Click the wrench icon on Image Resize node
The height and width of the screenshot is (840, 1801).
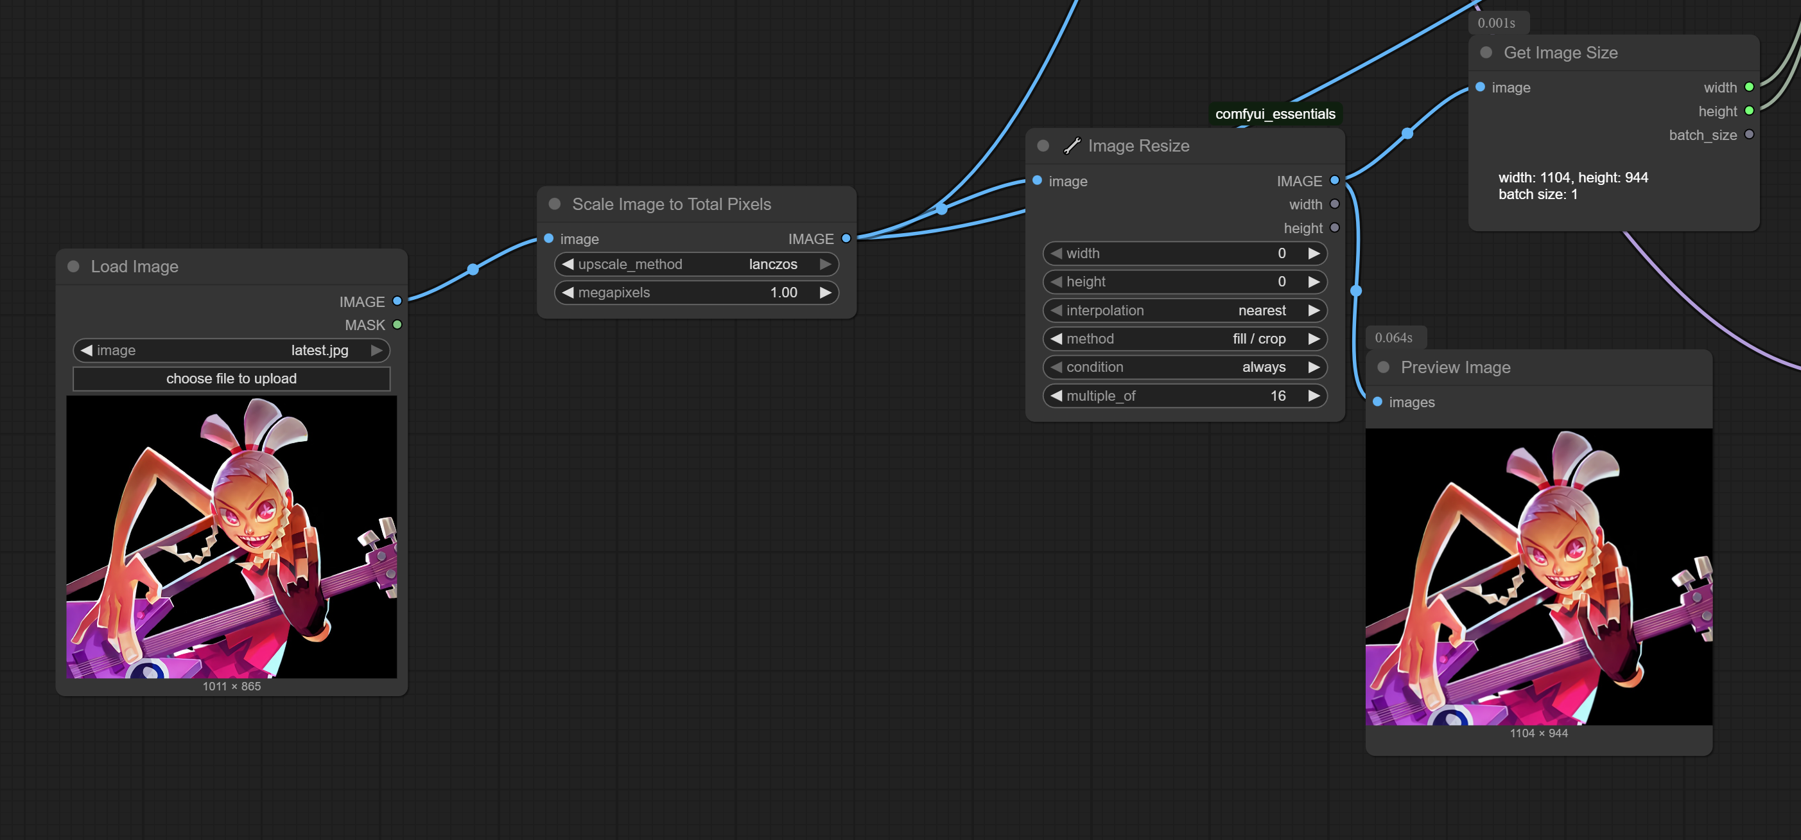point(1072,146)
